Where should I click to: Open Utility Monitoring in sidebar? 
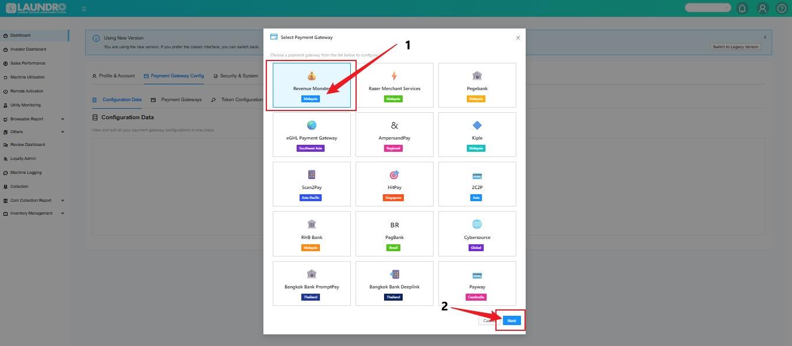coord(34,105)
